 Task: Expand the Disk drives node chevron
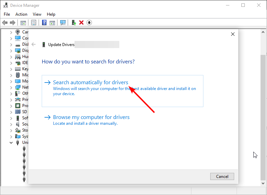coord(11,45)
